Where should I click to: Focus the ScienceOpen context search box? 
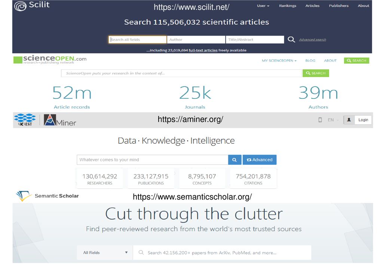point(181,73)
